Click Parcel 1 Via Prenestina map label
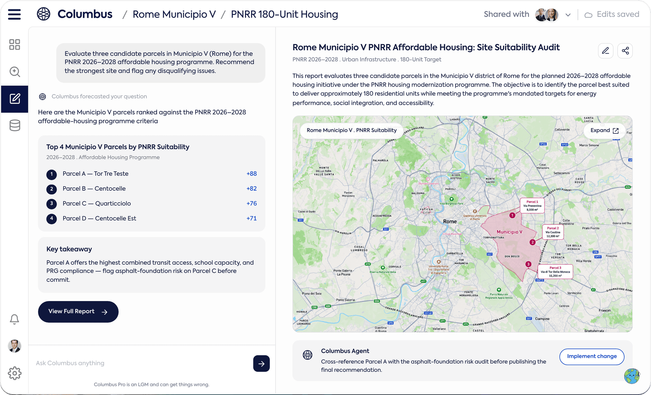651x395 pixels. click(x=532, y=206)
